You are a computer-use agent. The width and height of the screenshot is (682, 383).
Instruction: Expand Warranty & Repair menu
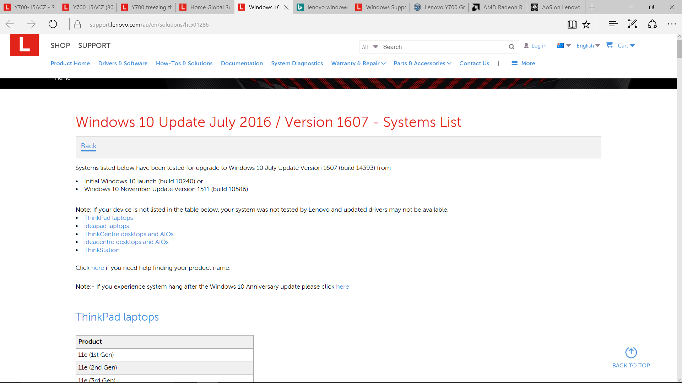coord(358,63)
